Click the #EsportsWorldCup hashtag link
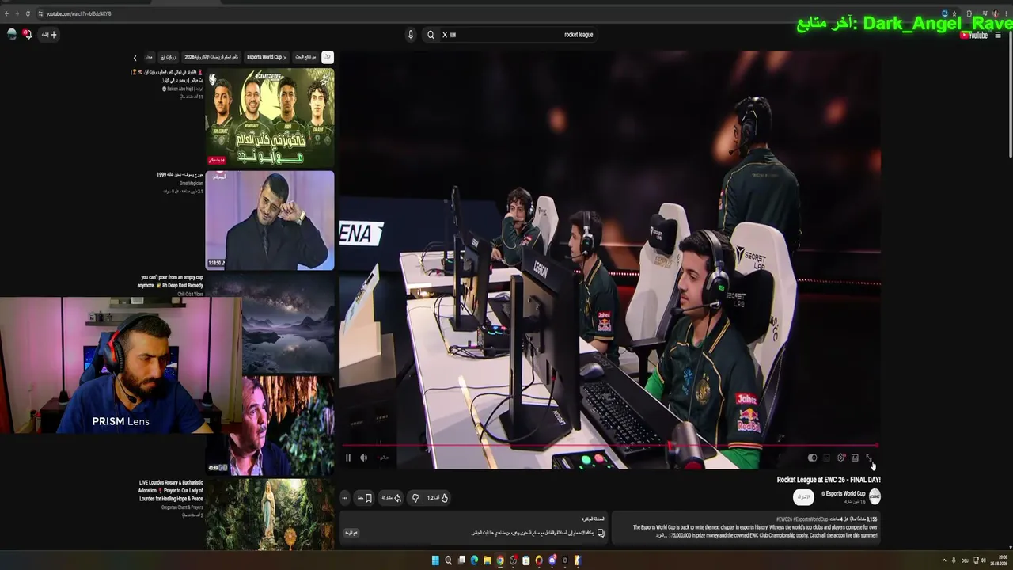1013x570 pixels. point(810,519)
